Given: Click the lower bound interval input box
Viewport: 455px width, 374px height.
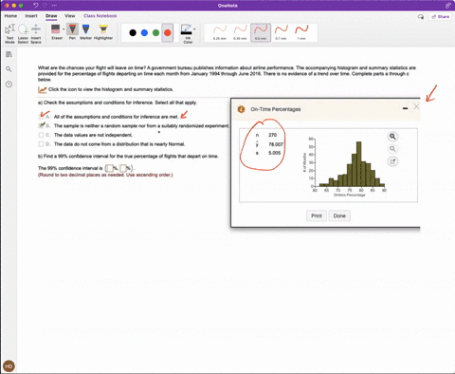Looking at the screenshot, I should (x=109, y=168).
